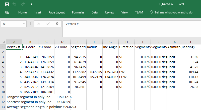
Task: Select column E header
Action: pos(78,42)
